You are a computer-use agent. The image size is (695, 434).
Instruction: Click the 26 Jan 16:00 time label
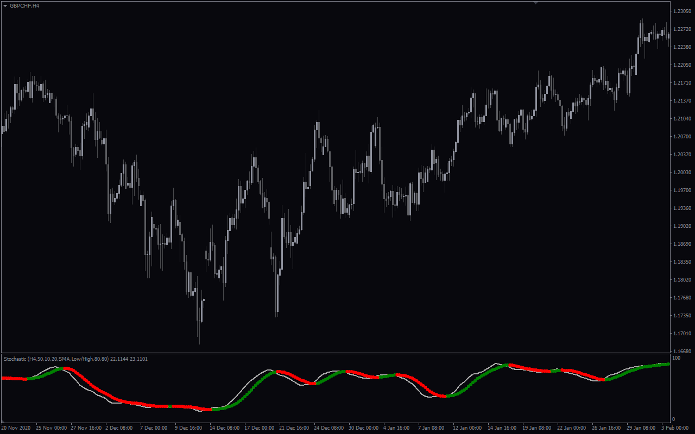pyautogui.click(x=607, y=428)
